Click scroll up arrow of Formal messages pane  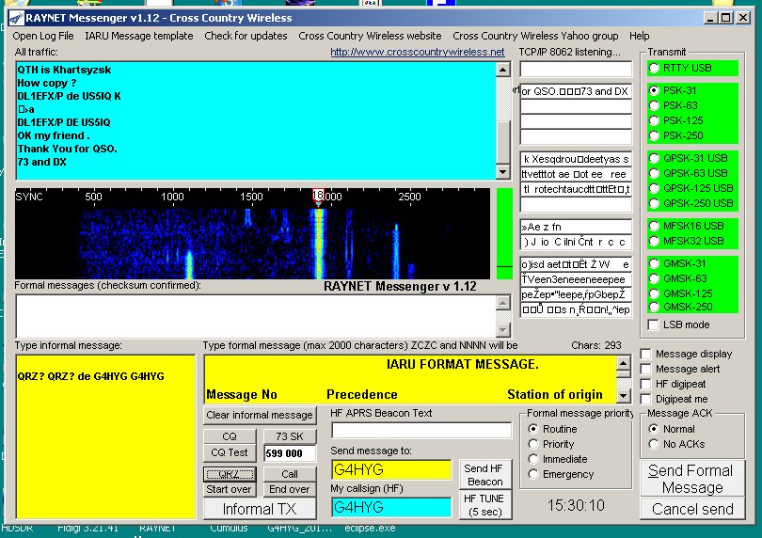click(x=503, y=303)
